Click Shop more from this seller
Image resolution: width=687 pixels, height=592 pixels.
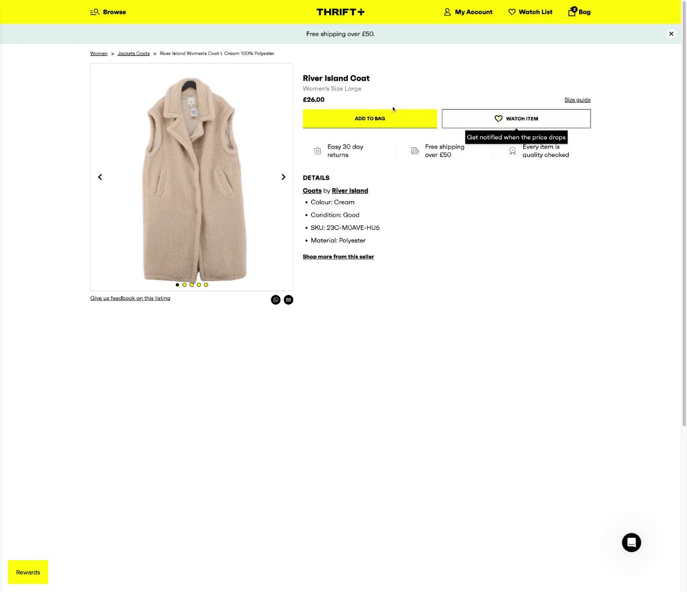pos(339,257)
